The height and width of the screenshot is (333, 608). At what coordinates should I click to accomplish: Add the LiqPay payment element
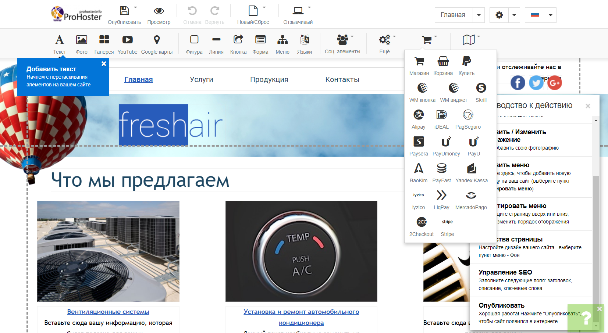point(441,196)
